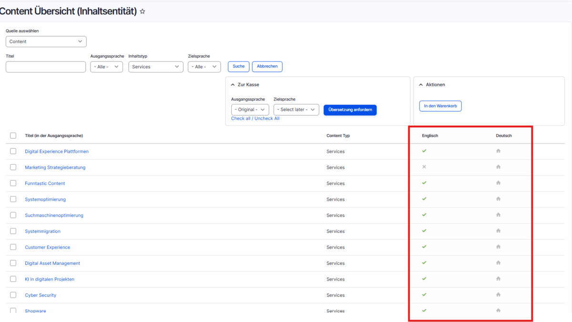The height and width of the screenshot is (322, 572).
Task: Click English checkmark for Cyber Security row
Action: [x=424, y=295]
